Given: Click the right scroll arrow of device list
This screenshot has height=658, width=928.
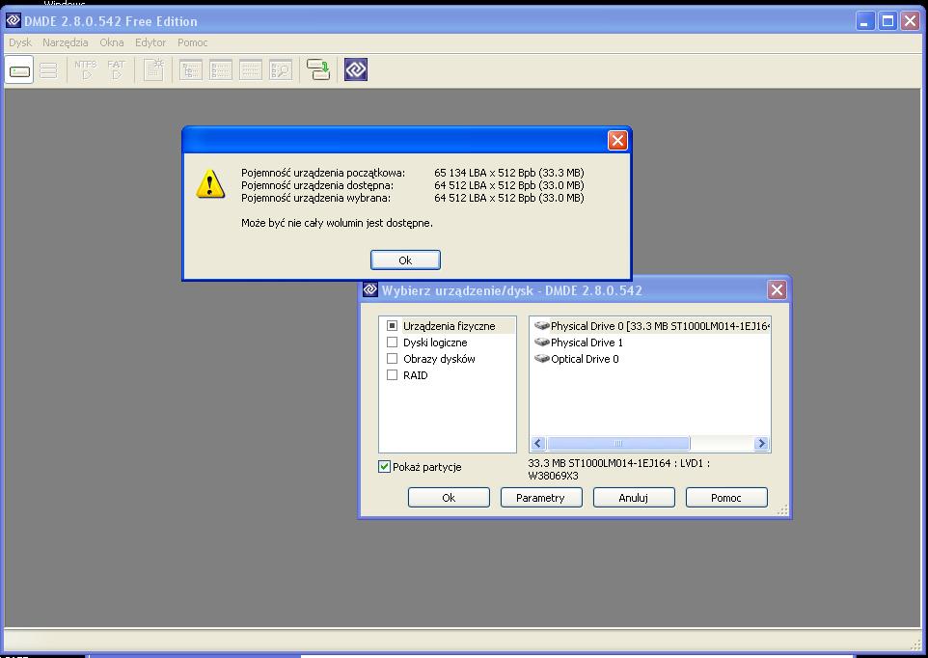Looking at the screenshot, I should pyautogui.click(x=762, y=443).
